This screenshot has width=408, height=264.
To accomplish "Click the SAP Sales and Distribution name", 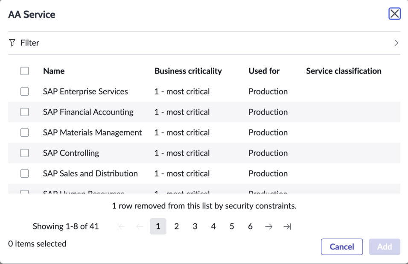I will (90, 173).
